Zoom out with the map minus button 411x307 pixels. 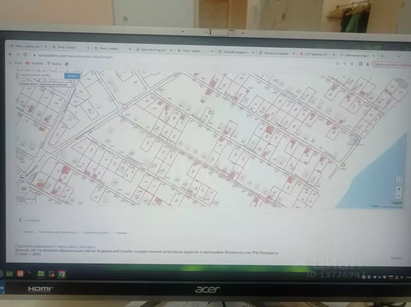click(399, 196)
